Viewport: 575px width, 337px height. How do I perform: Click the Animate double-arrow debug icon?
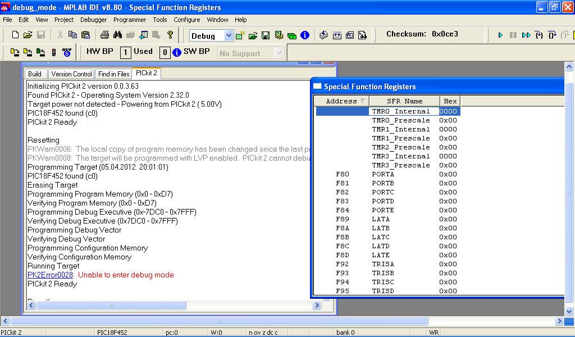point(526,35)
